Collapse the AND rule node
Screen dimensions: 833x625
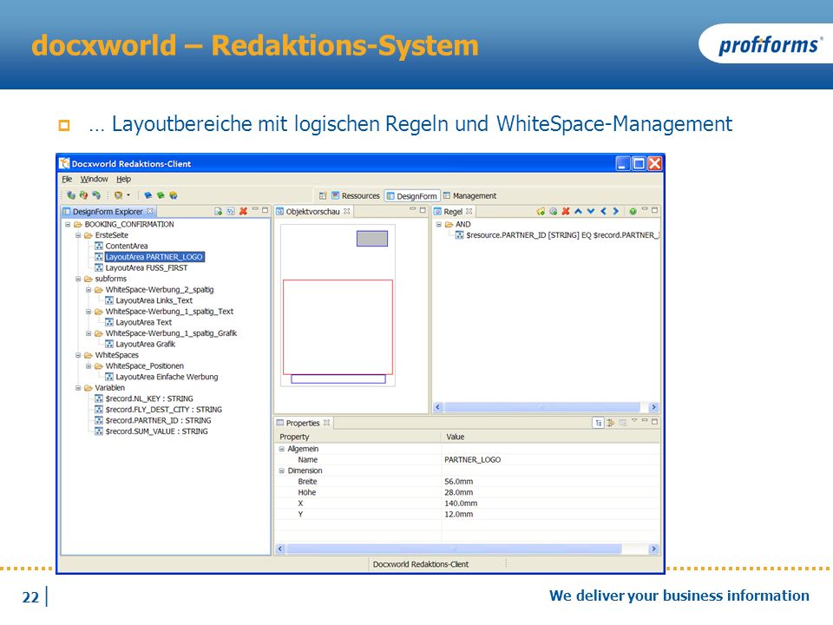tap(439, 224)
